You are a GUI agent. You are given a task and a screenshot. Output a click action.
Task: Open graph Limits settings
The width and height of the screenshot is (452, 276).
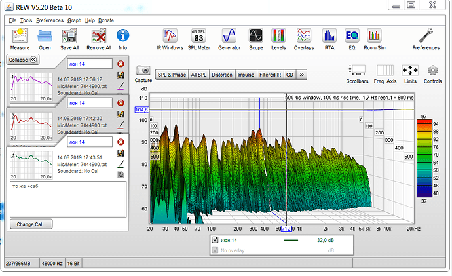(x=409, y=71)
